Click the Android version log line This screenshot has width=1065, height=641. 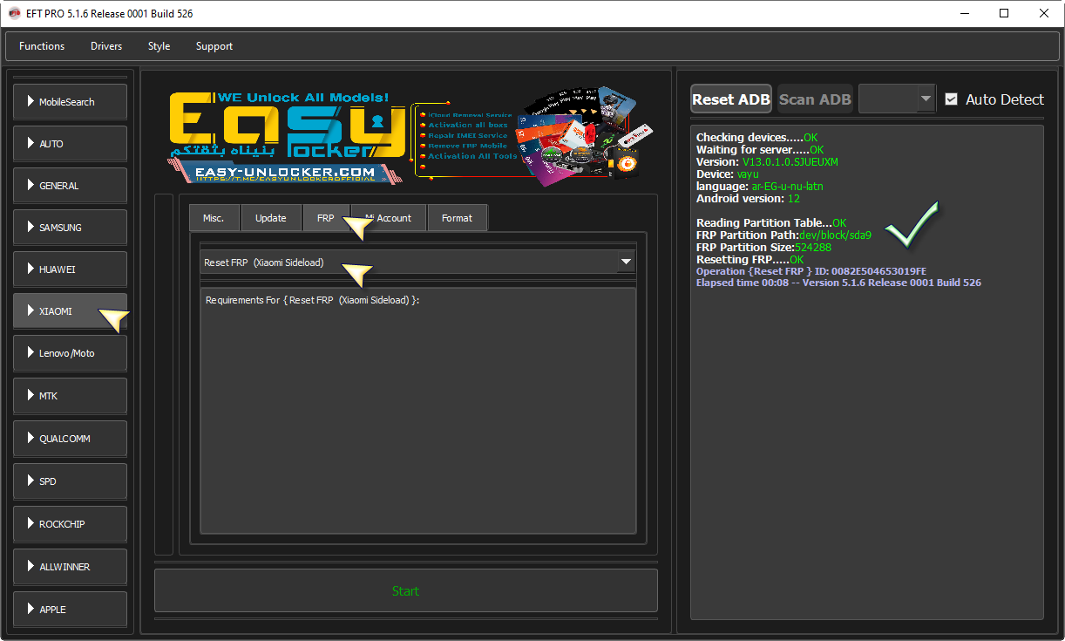click(748, 199)
